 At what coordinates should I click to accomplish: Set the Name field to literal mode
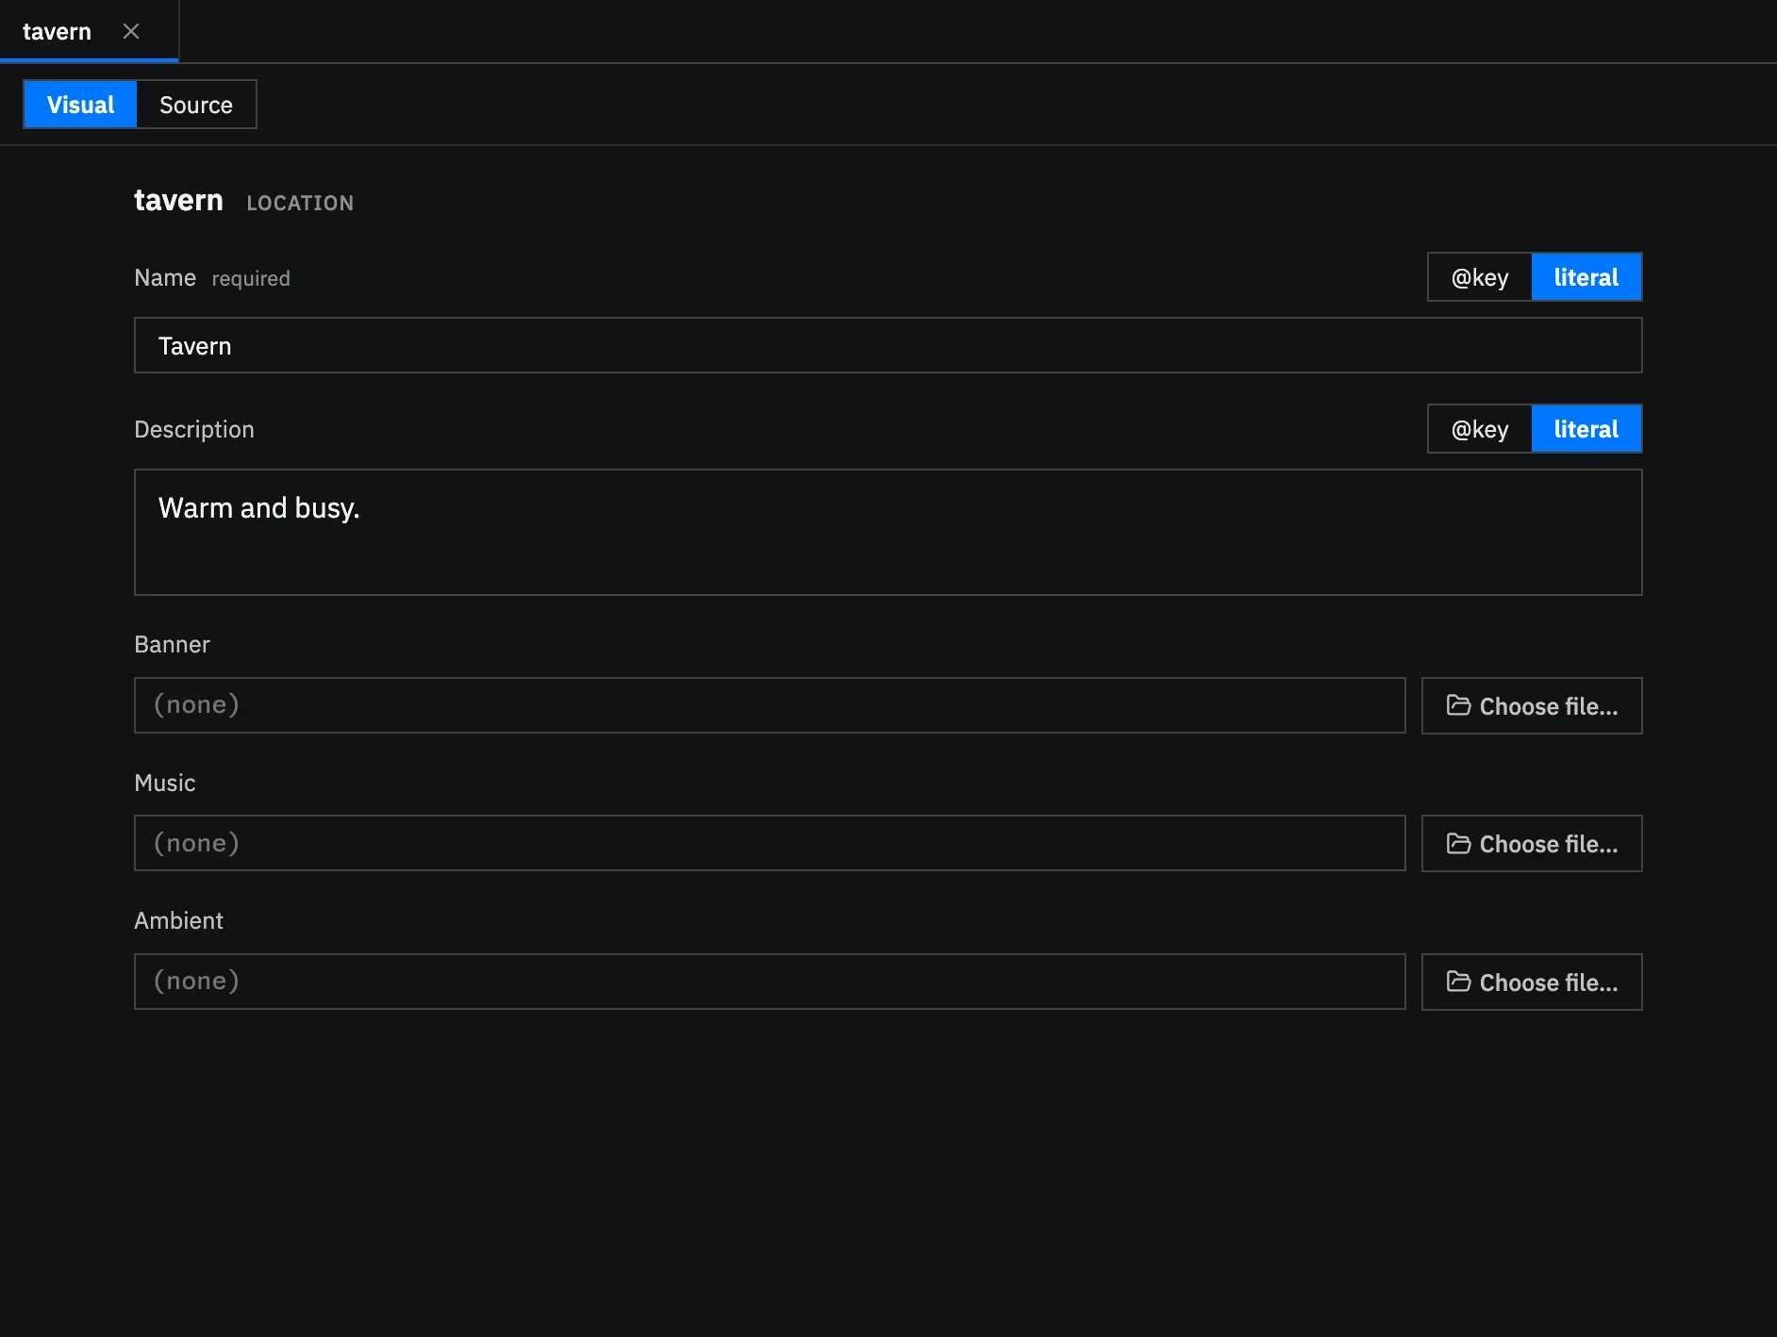pyautogui.click(x=1586, y=277)
